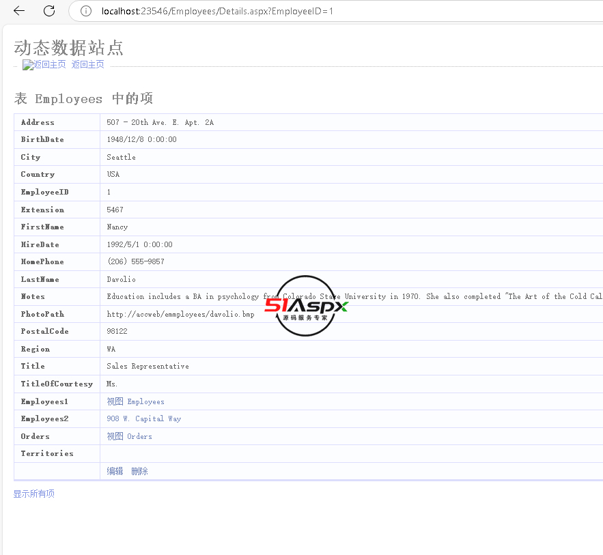
Task: Open 视图 Orders link
Action: point(129,436)
